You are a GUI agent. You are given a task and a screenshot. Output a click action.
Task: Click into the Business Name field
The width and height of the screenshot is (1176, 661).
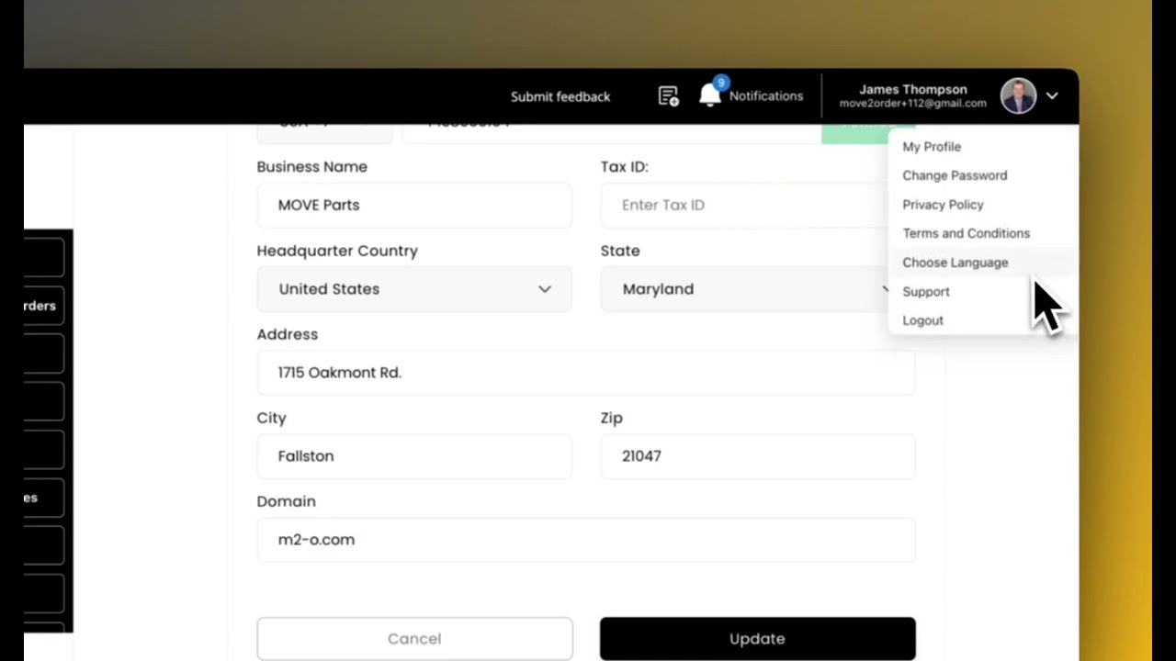pos(414,205)
